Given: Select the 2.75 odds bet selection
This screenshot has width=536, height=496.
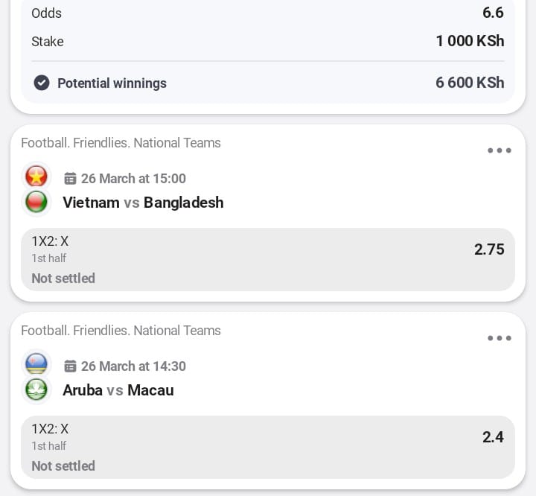Looking at the screenshot, I should click(268, 259).
